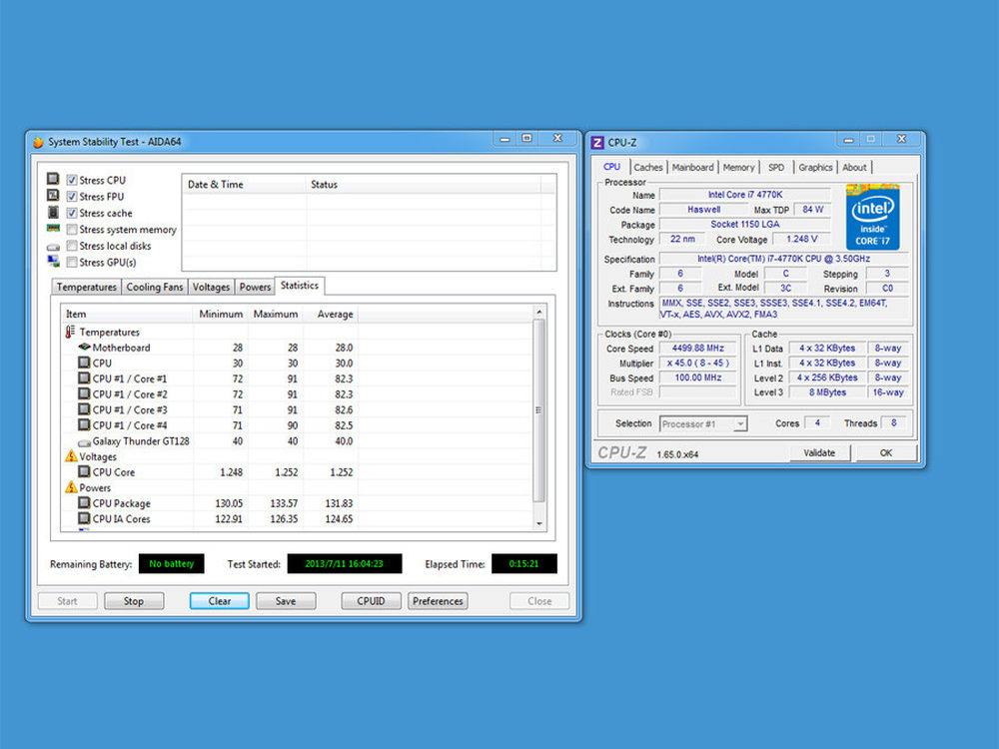Click the Maximum column header
The image size is (999, 749).
(x=276, y=314)
